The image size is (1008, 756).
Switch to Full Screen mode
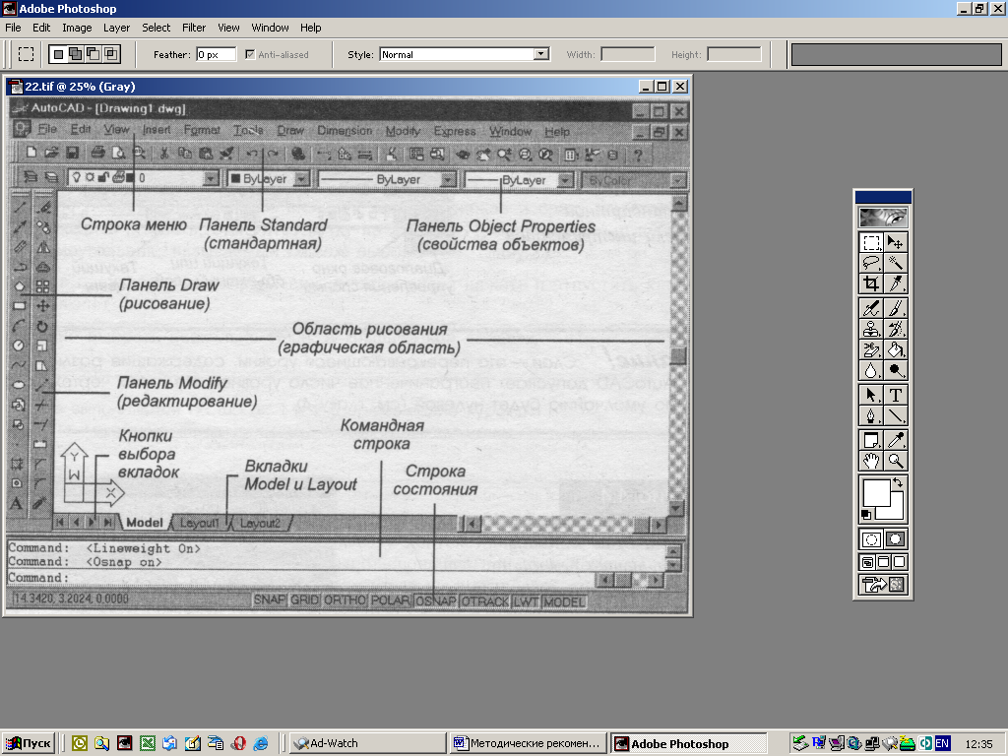(x=899, y=562)
